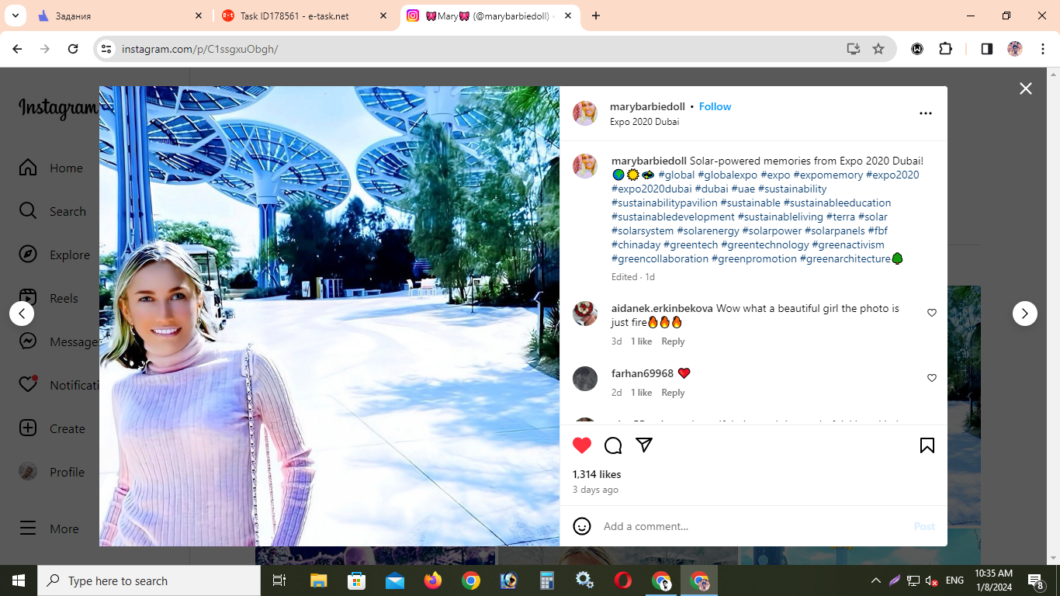
Task: View likes on aidanek.erkinbekova's comment
Action: (641, 341)
